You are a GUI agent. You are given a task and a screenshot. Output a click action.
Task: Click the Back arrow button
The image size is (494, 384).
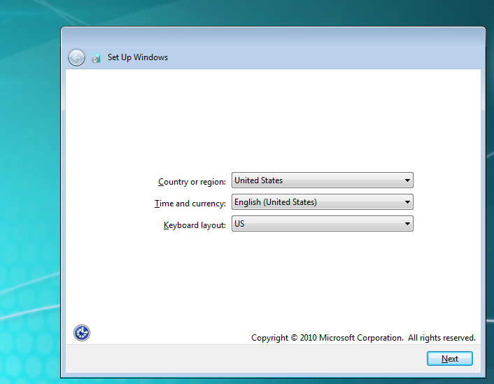(x=76, y=57)
